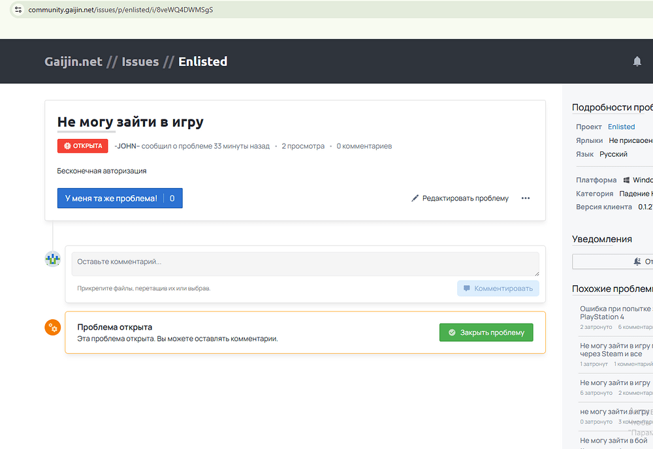Click the red 'ОТКРЫТА' status badge

pyautogui.click(x=82, y=146)
